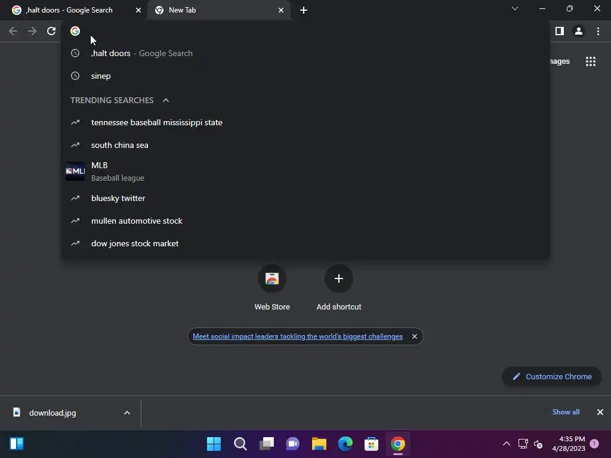Viewport: 611px width, 458px height.
Task: Launch Microsoft Edge from the taskbar
Action: coord(345,444)
